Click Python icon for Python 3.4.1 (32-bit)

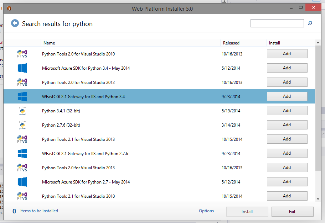[x=22, y=111]
